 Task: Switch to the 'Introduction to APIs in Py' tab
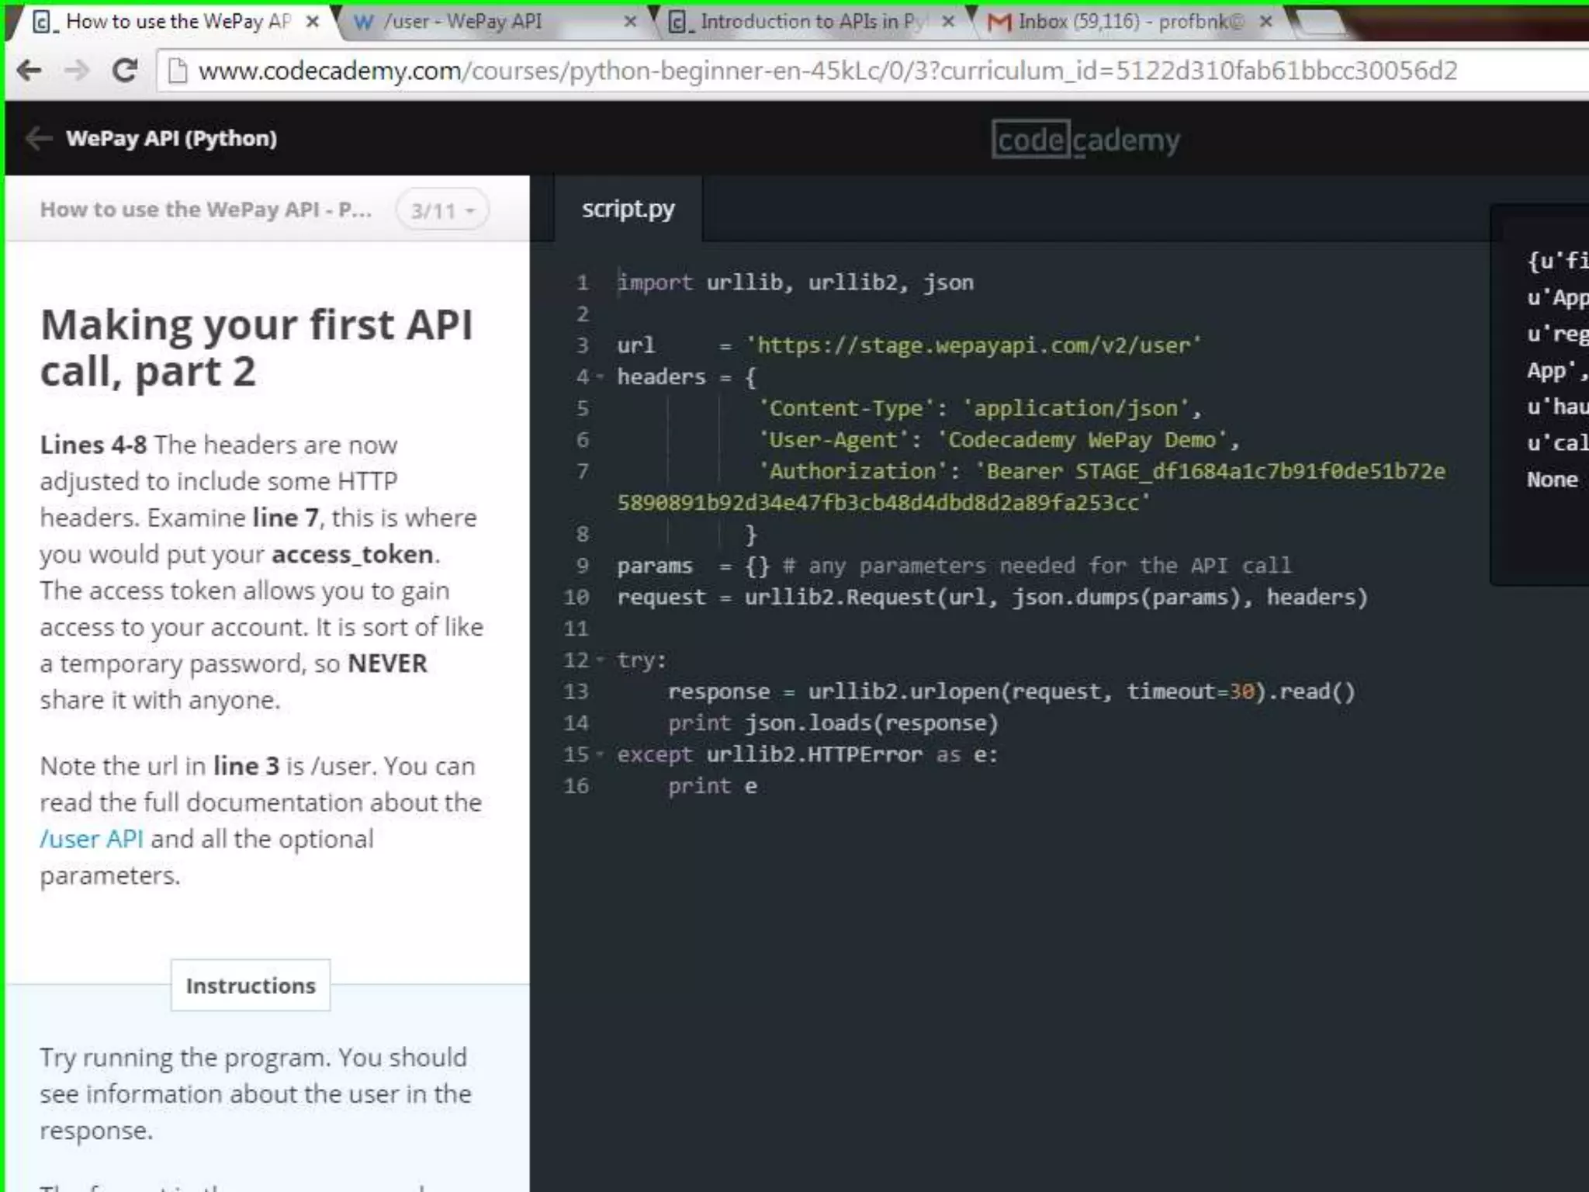click(x=813, y=22)
